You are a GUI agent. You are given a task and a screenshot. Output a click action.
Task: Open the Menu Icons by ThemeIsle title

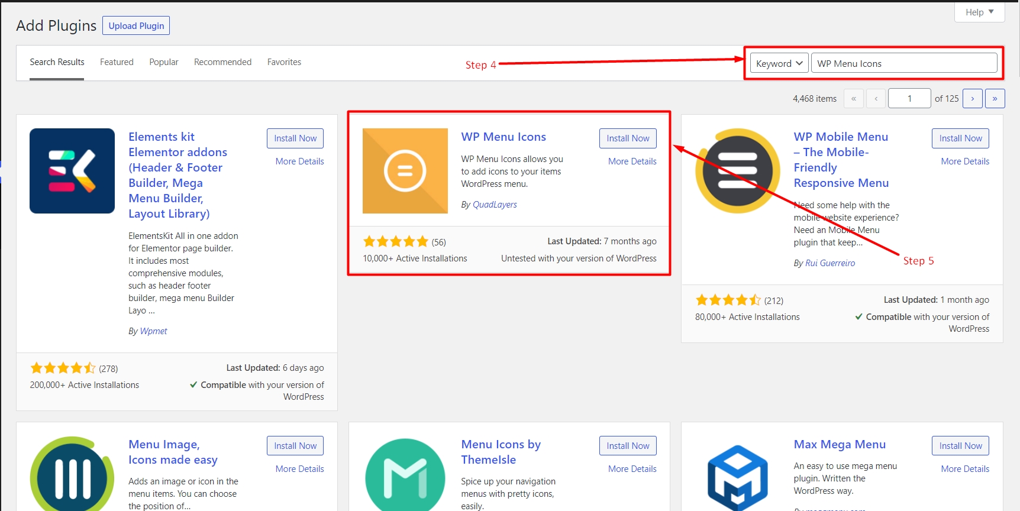coord(501,452)
